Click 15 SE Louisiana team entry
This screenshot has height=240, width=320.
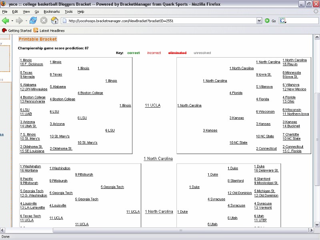click(x=32, y=151)
